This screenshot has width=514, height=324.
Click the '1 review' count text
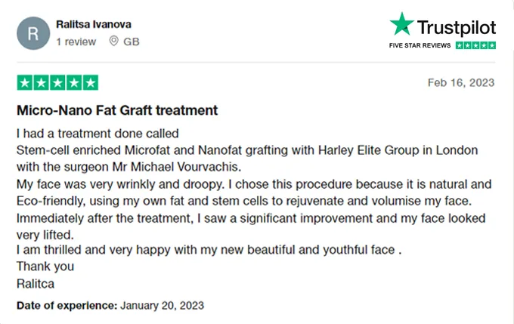pos(76,42)
